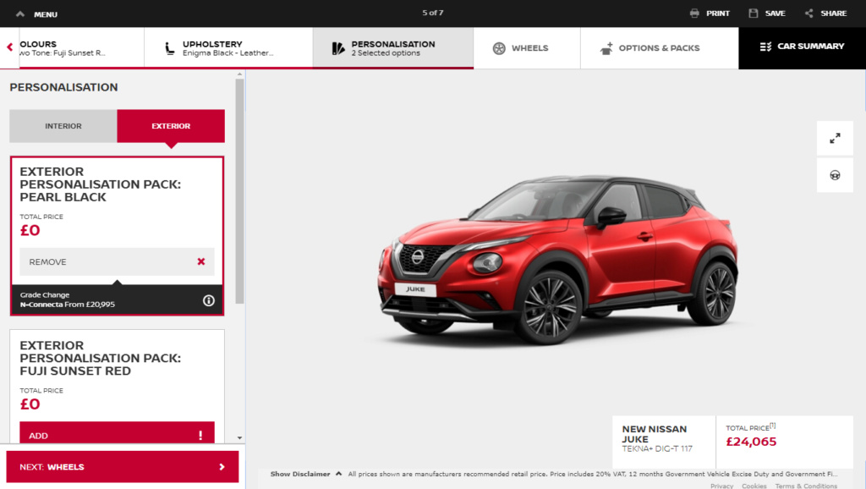The image size is (866, 489).
Task: Remove the Pearl Black exterior pack
Action: coord(117,262)
